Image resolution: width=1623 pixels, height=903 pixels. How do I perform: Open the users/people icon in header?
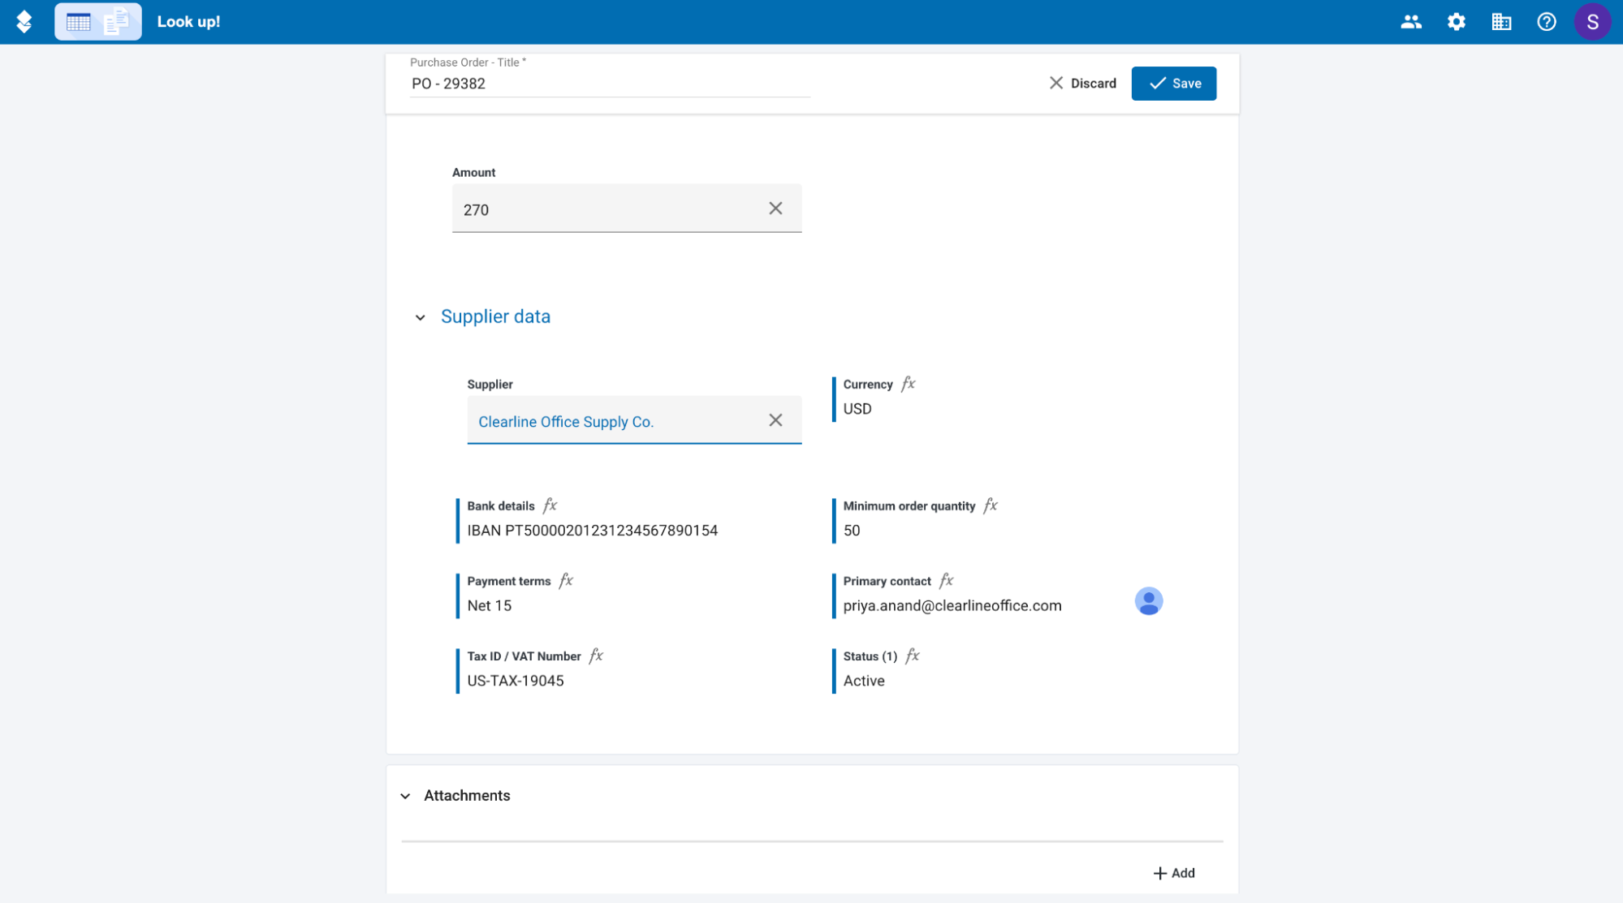click(1411, 22)
